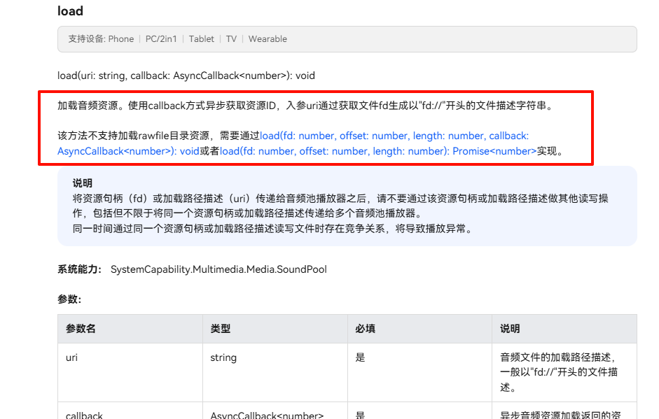Click the load(uri: string, callback) signature line
Viewport: 659px width, 419px height.
(186, 76)
